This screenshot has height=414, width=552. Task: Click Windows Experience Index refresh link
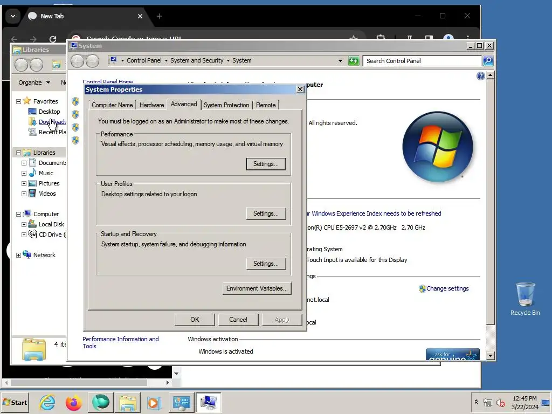[374, 213]
